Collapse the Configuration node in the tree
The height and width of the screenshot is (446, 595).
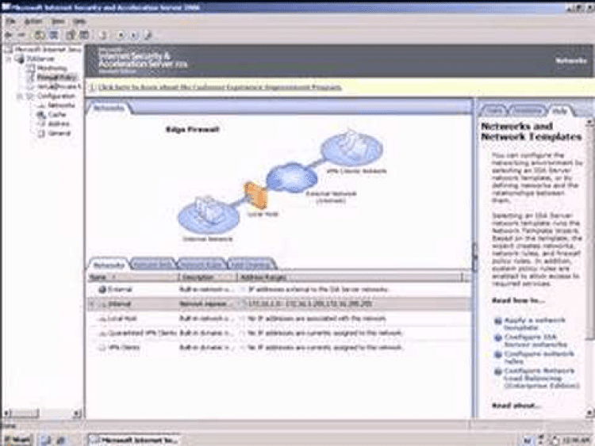19,96
